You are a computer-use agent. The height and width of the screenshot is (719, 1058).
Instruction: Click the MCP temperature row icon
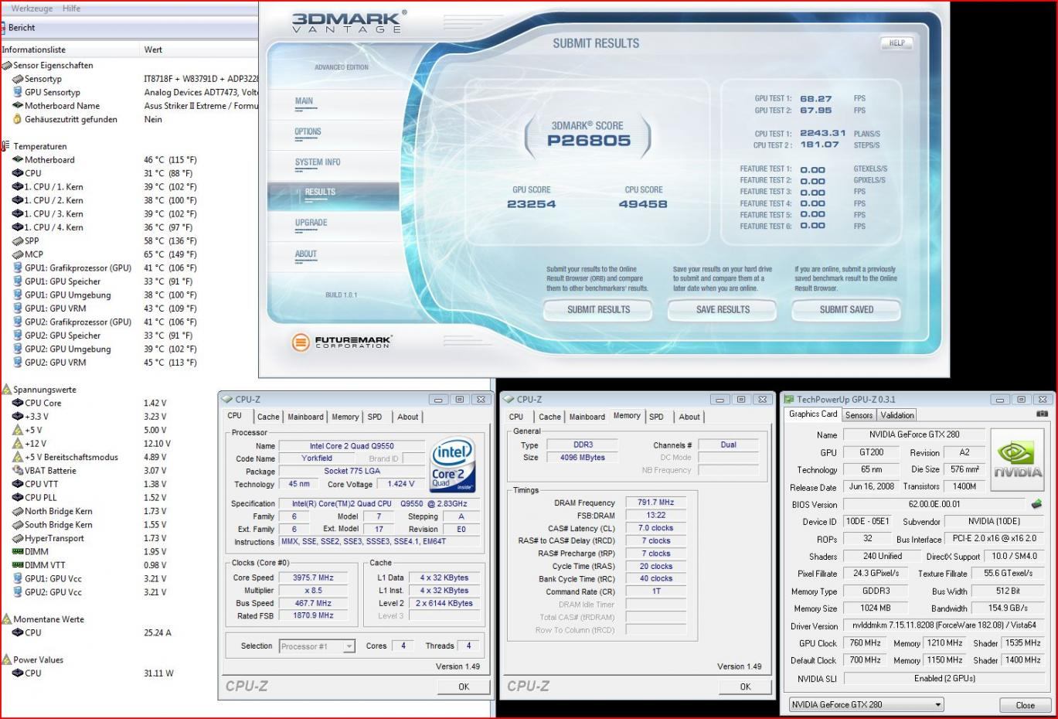pos(18,254)
